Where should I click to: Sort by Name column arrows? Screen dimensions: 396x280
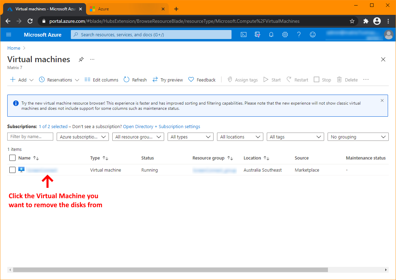(x=36, y=158)
